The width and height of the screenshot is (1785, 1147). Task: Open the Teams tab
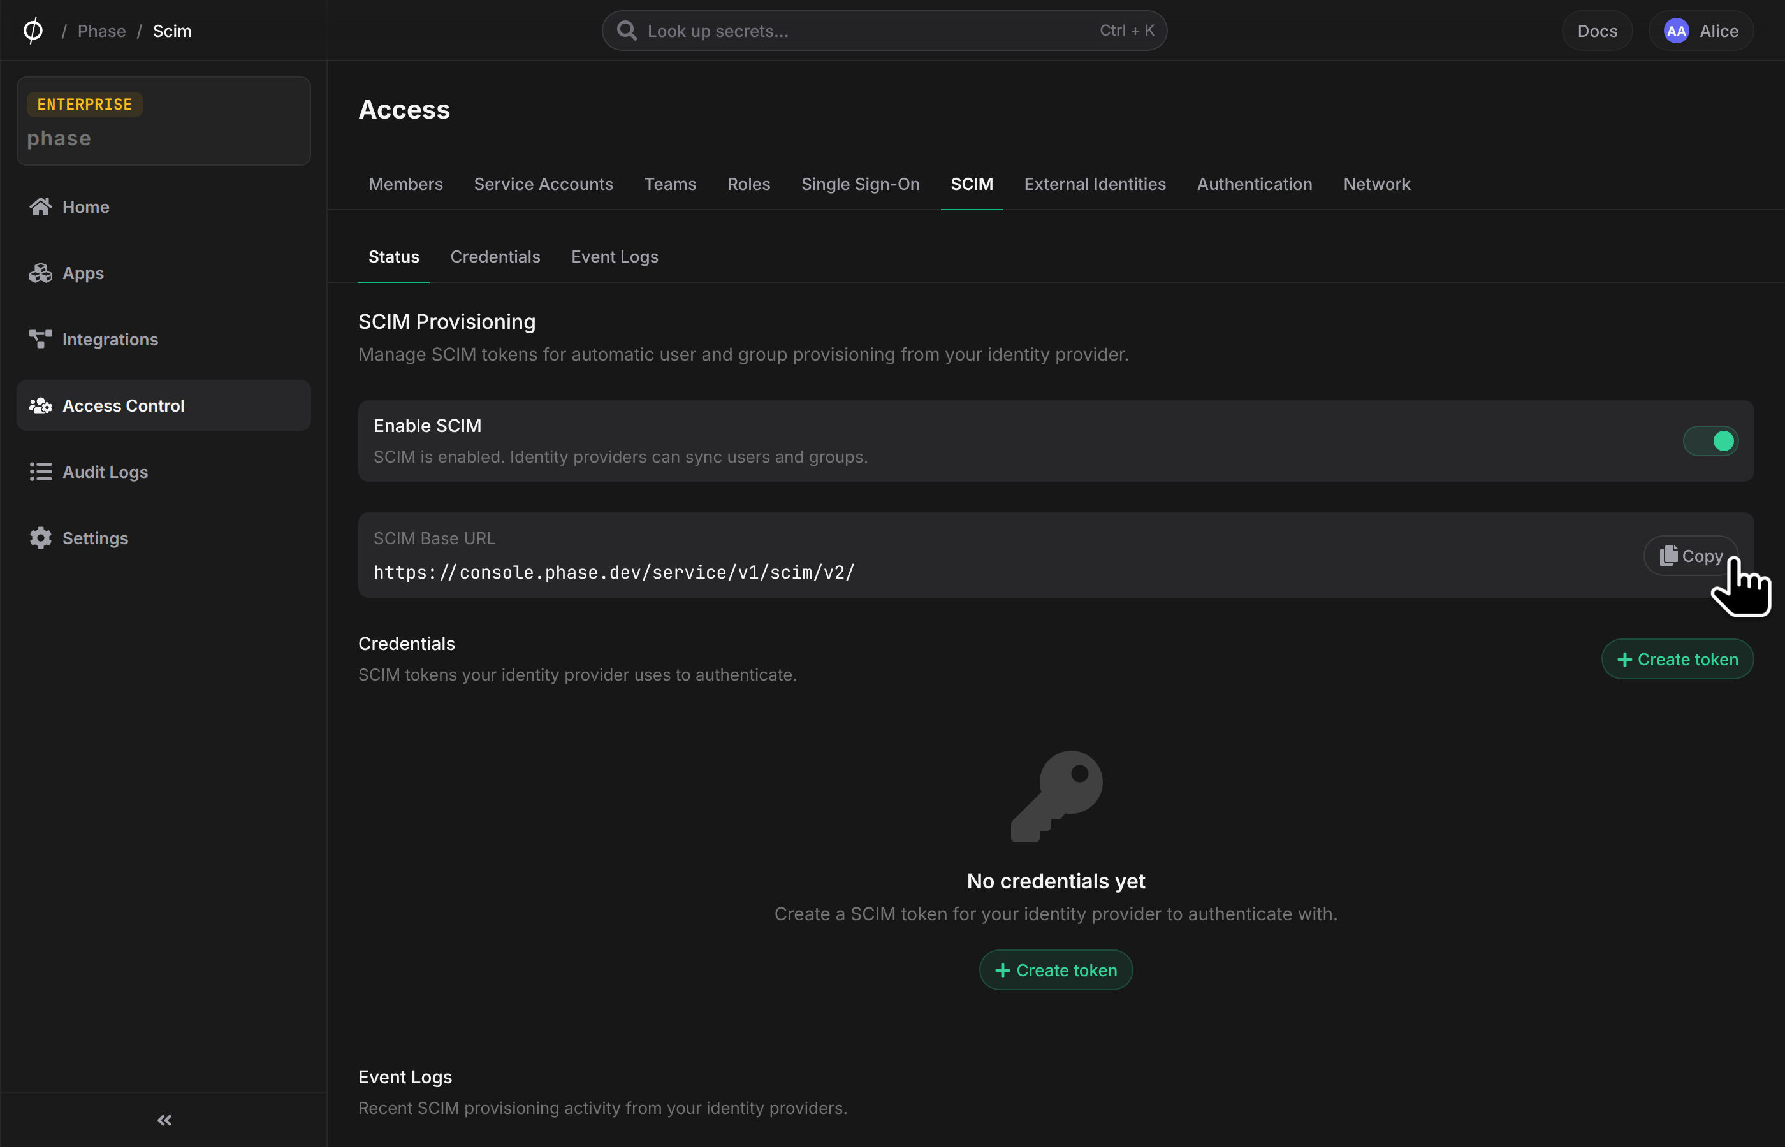(670, 184)
